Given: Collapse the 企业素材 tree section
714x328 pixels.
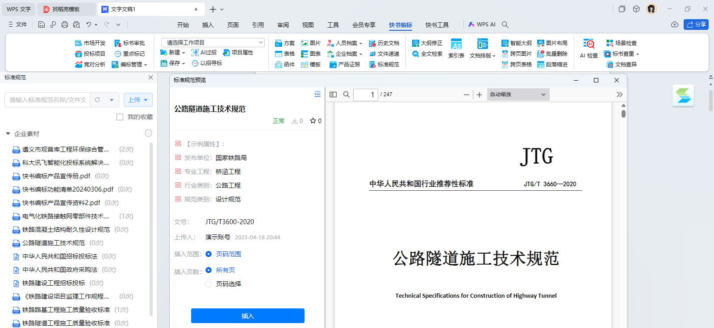Looking at the screenshot, I should point(8,134).
